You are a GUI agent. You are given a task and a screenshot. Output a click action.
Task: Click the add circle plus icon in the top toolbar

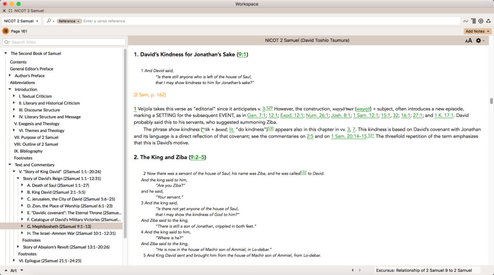[481, 21]
